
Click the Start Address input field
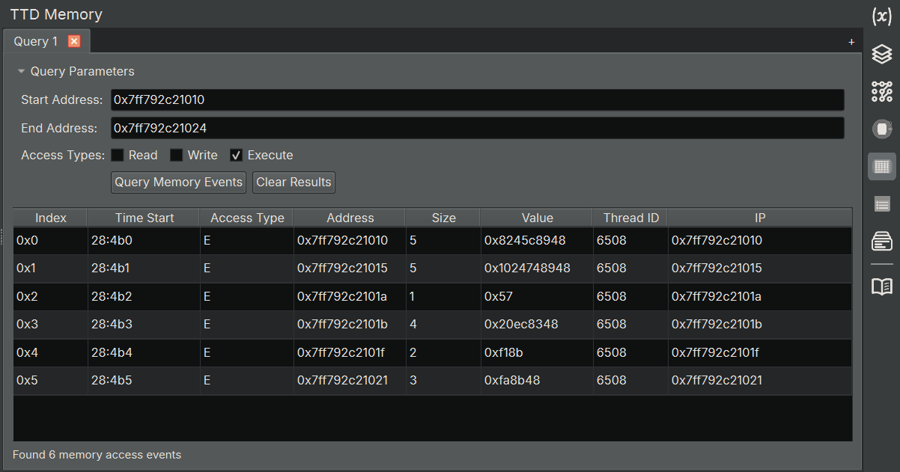tap(477, 100)
